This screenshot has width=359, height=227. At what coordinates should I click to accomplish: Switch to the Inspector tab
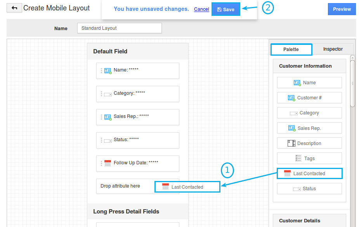[x=333, y=49]
